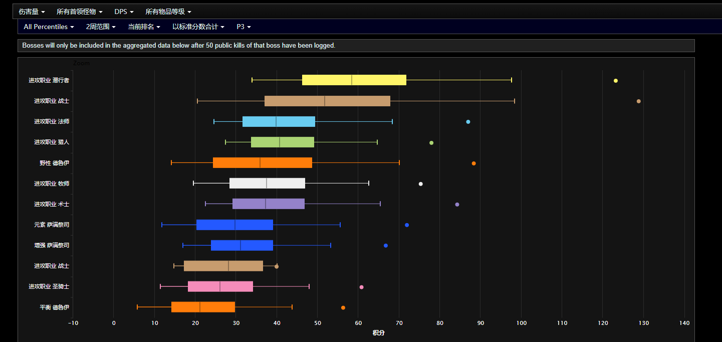The image size is (722, 342).
Task: Click the blue 元素 萨满祭司 outlier dot
Action: click(x=407, y=225)
